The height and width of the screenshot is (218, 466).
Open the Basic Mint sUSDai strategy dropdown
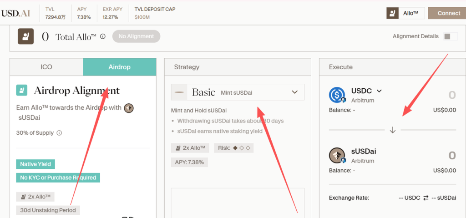pyautogui.click(x=238, y=92)
